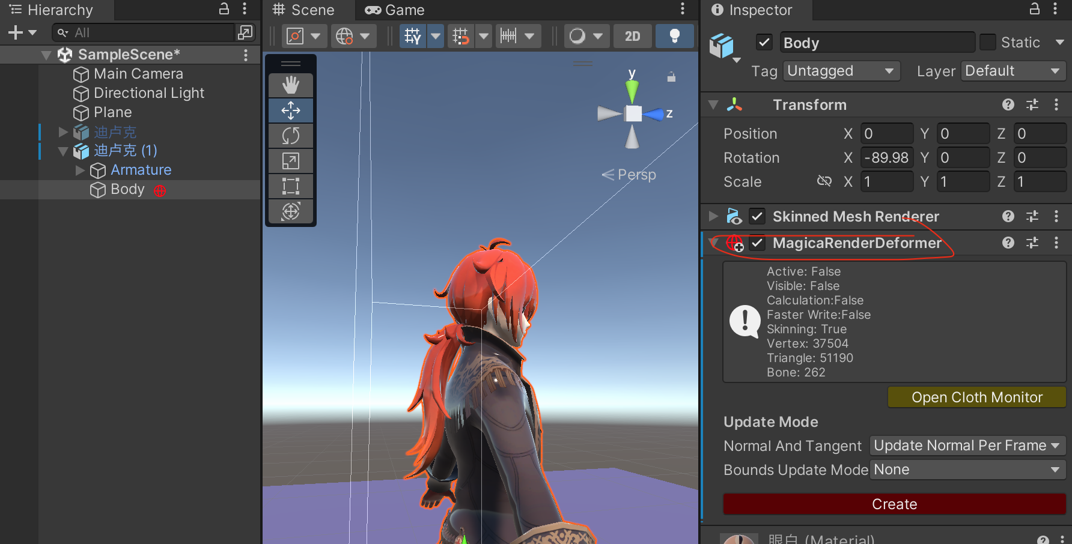The width and height of the screenshot is (1072, 544).
Task: Click the scale constrain proportions link icon
Action: coord(824,181)
